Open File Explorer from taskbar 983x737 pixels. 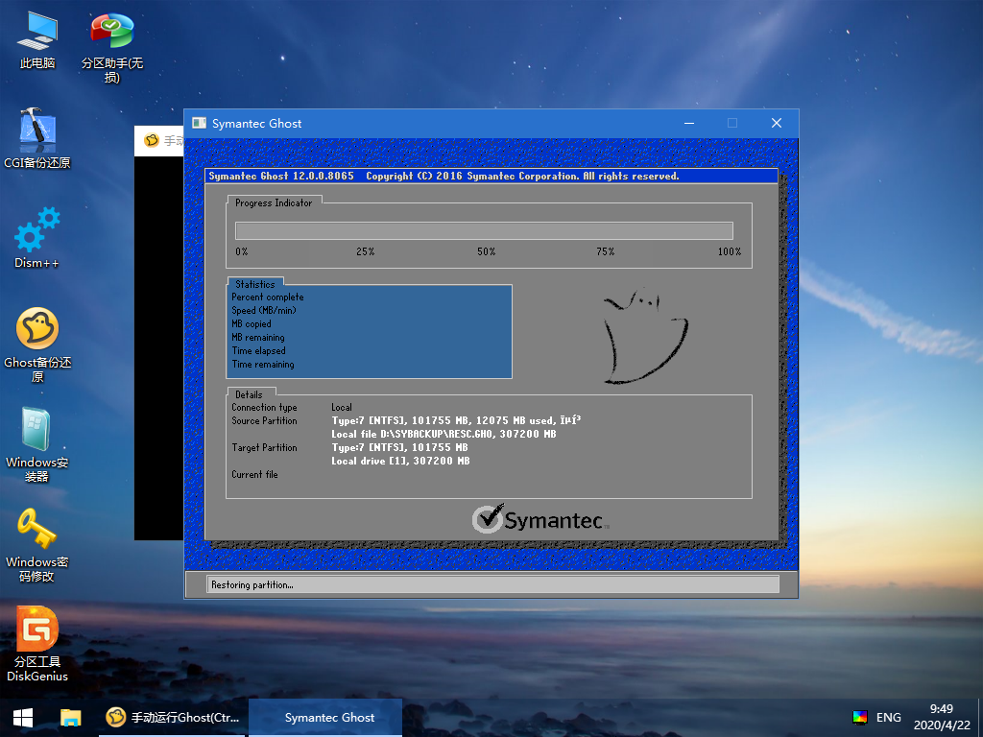click(71, 718)
